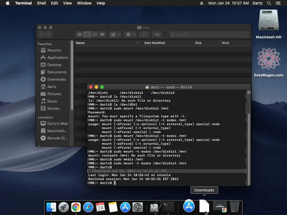This screenshot has height=215, width=287.
Task: Select Pictures in Finder sidebar
Action: pos(54,94)
